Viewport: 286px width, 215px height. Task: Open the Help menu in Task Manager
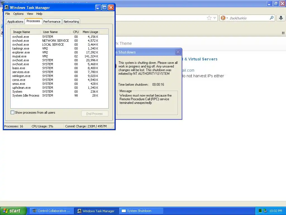[39, 14]
